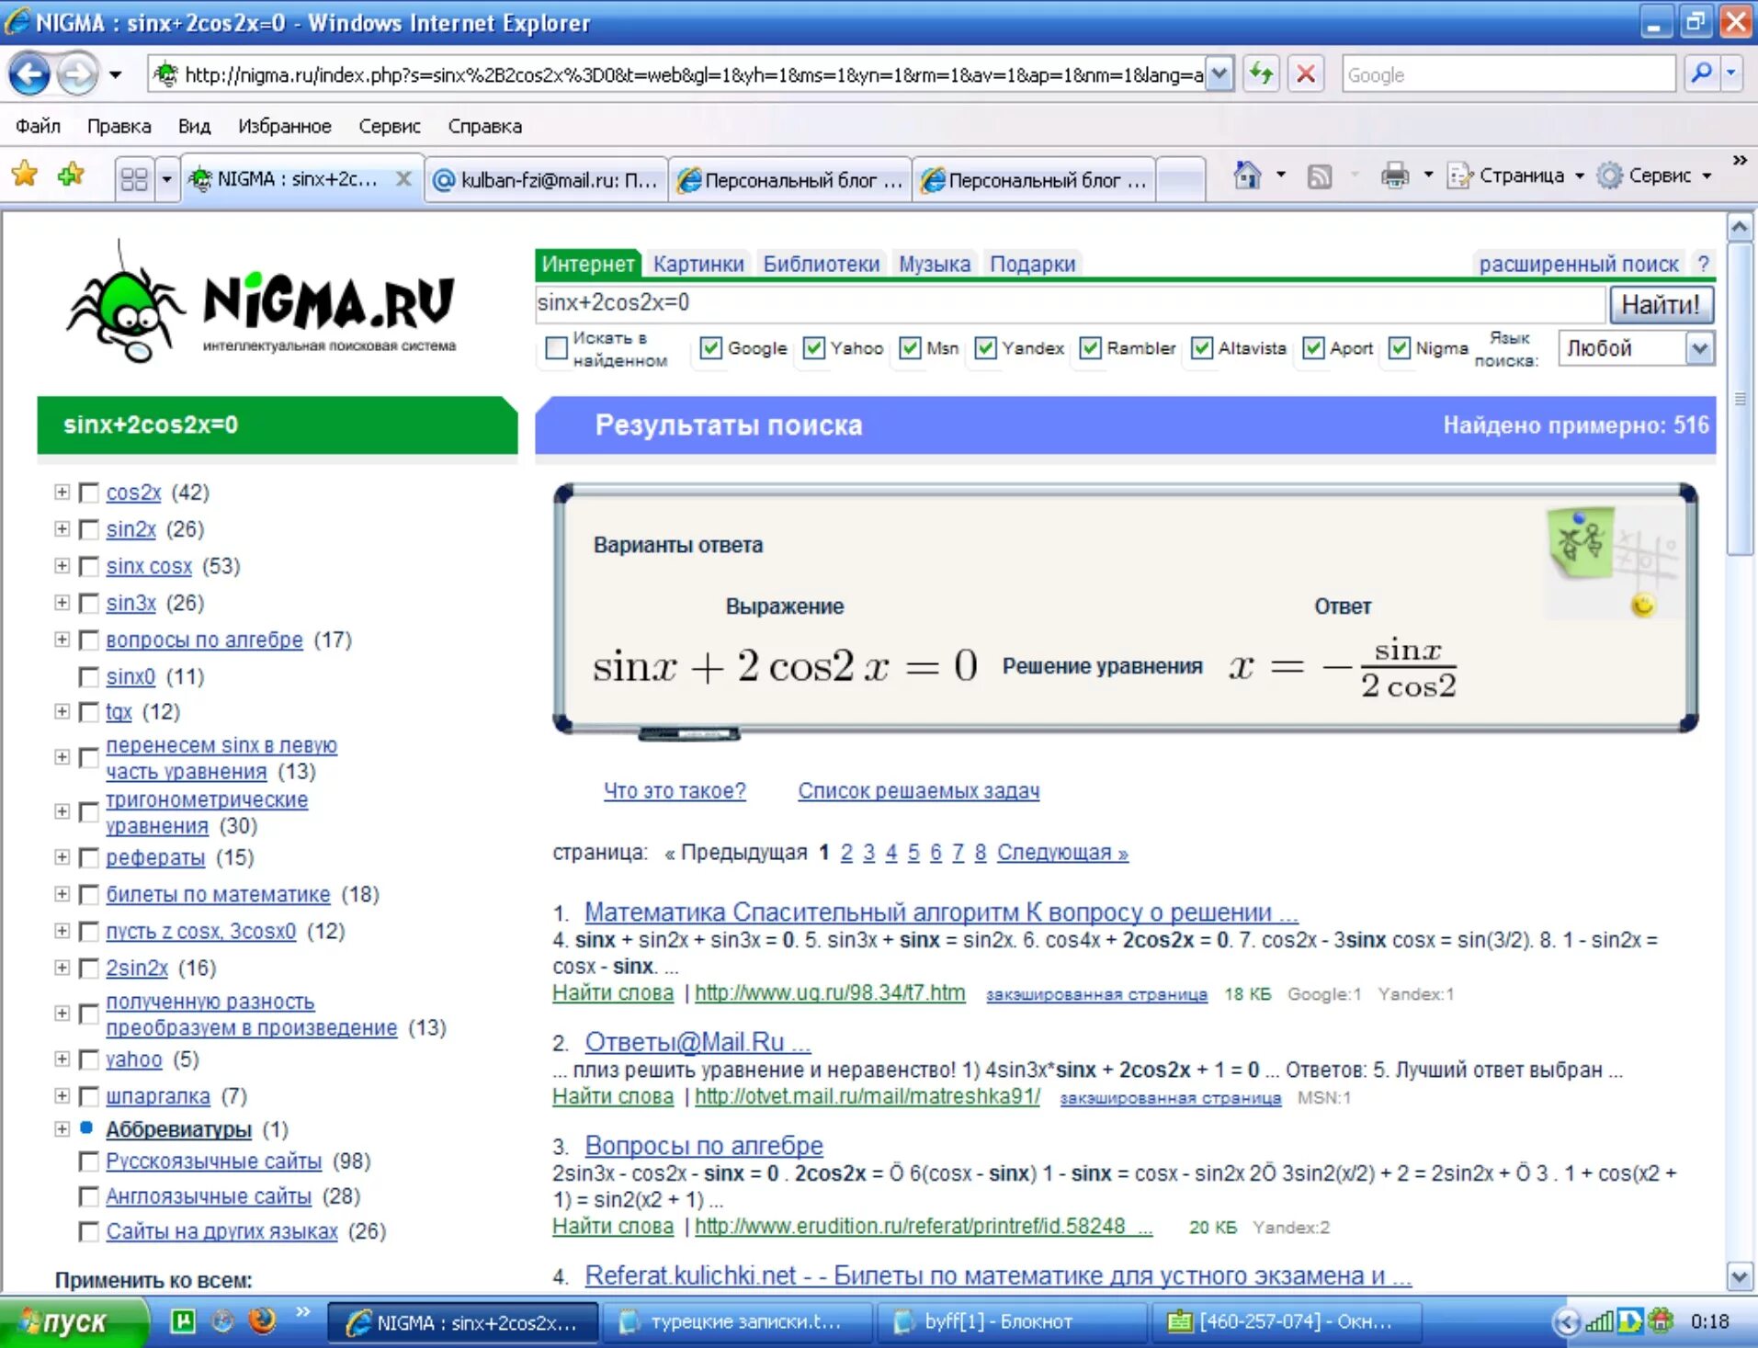
Task: Focus the Nigma search query field
Action: point(1070,303)
